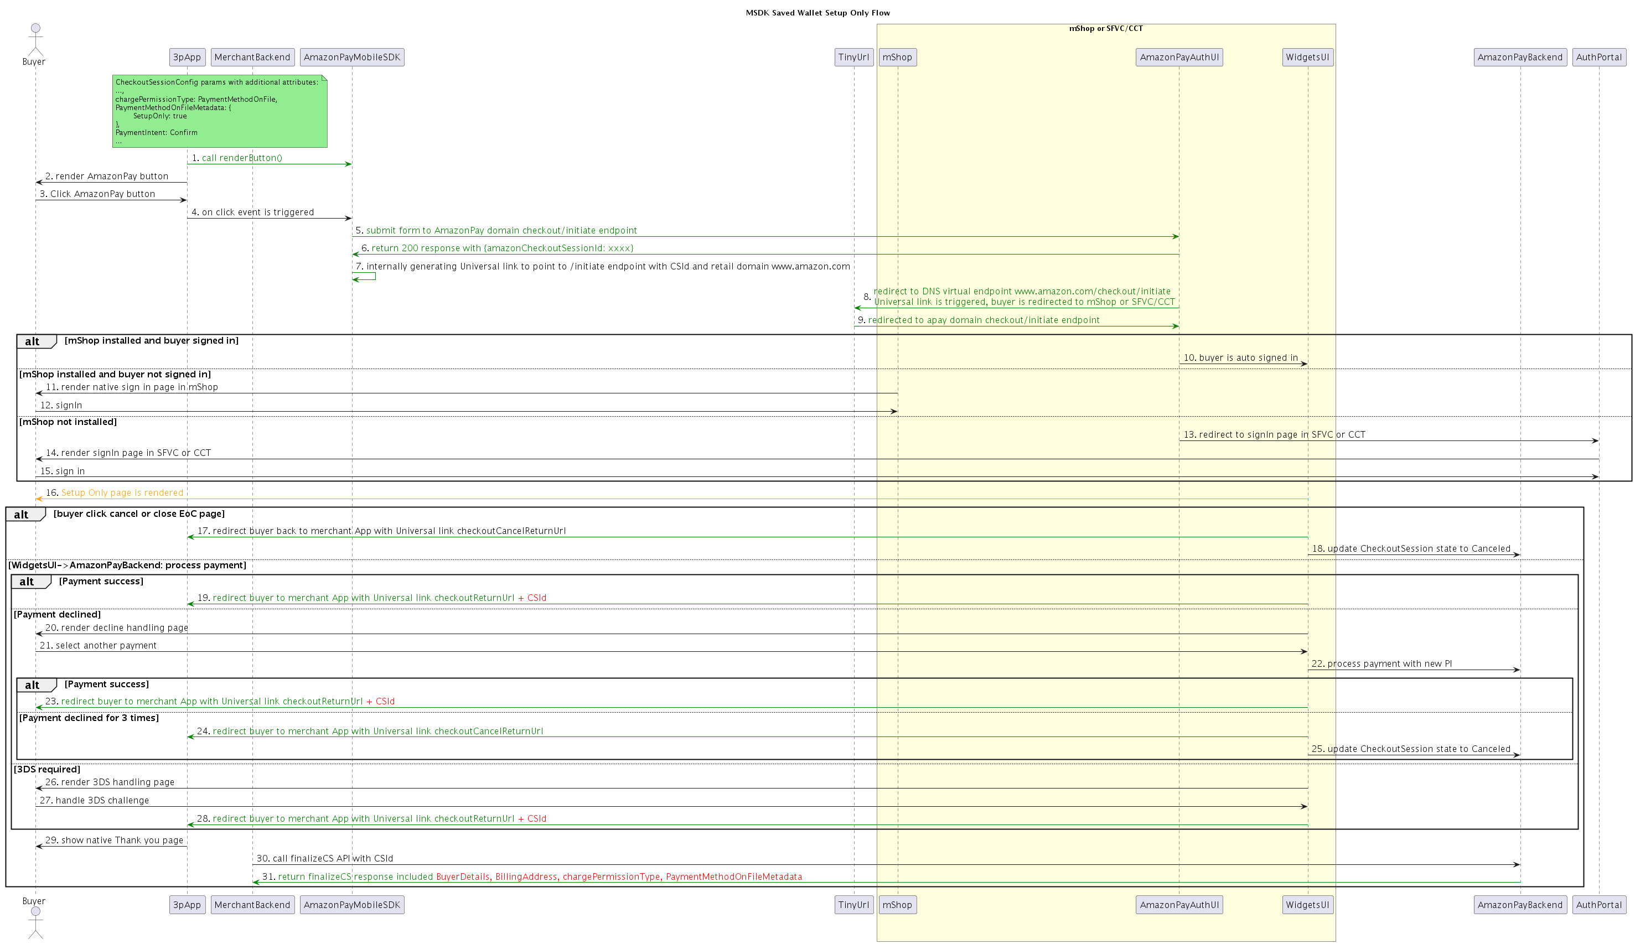Click message '21. select another payment'

[x=98, y=646]
